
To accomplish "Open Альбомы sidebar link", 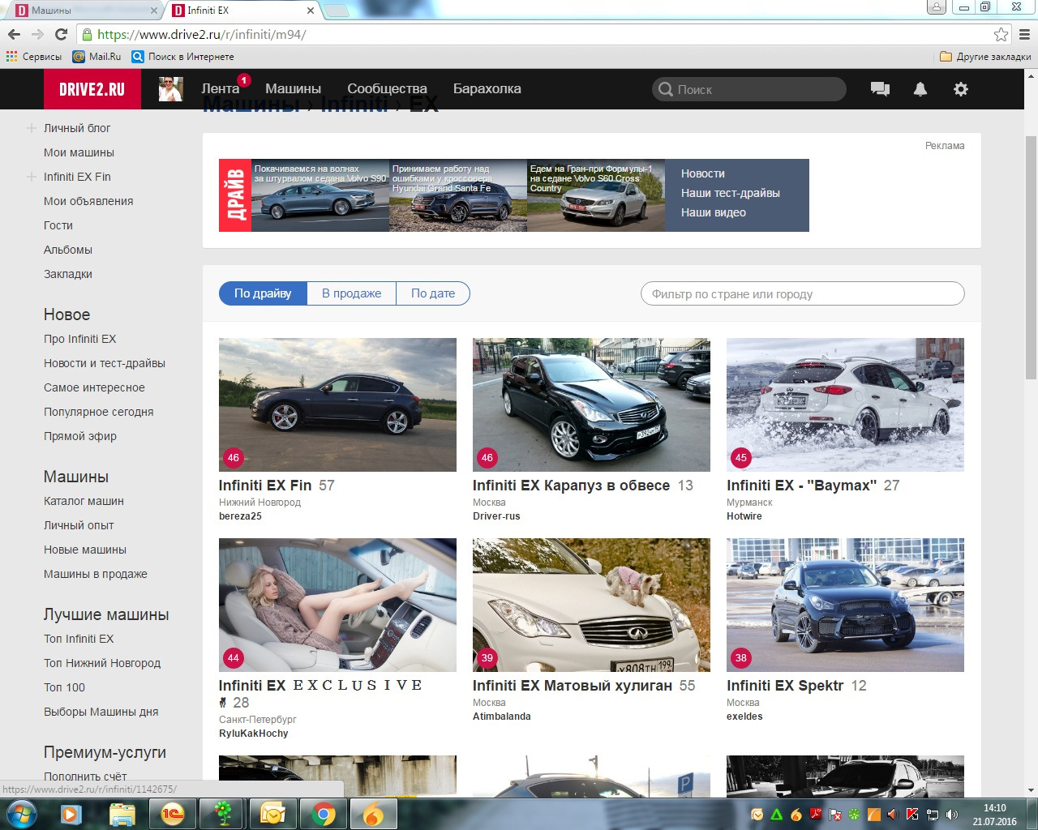I will tap(68, 250).
